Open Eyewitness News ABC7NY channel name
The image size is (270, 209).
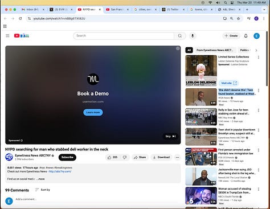[x=33, y=155]
